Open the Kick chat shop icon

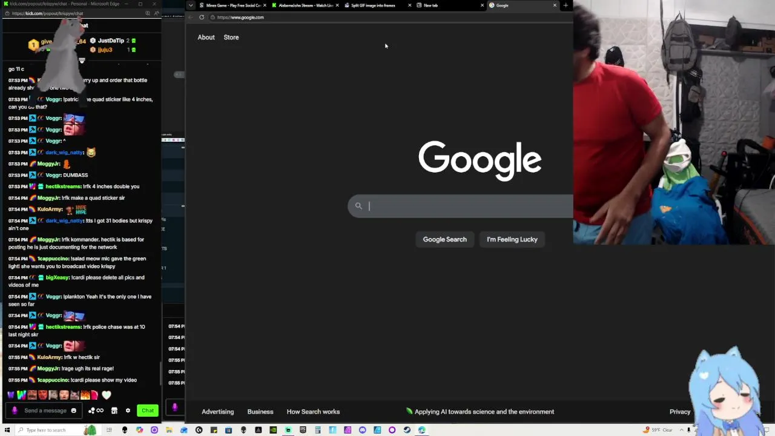click(x=114, y=411)
